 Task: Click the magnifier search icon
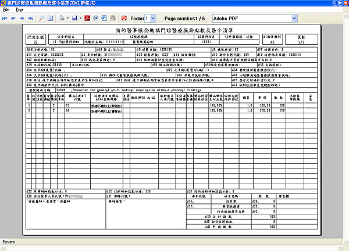tap(42, 19)
